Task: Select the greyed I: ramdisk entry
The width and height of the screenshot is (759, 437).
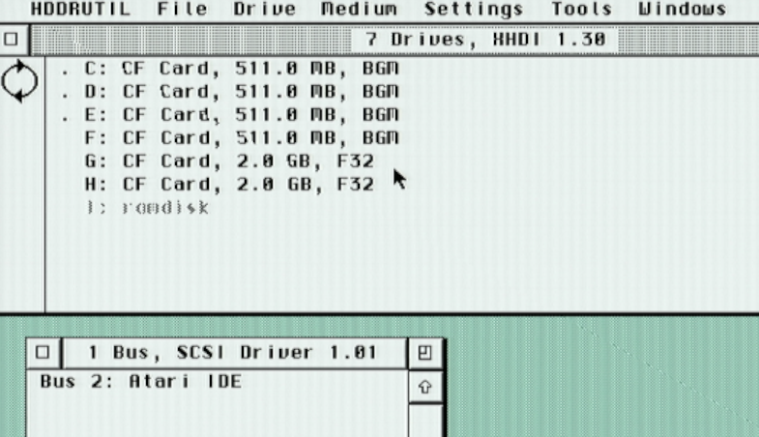Action: point(147,208)
